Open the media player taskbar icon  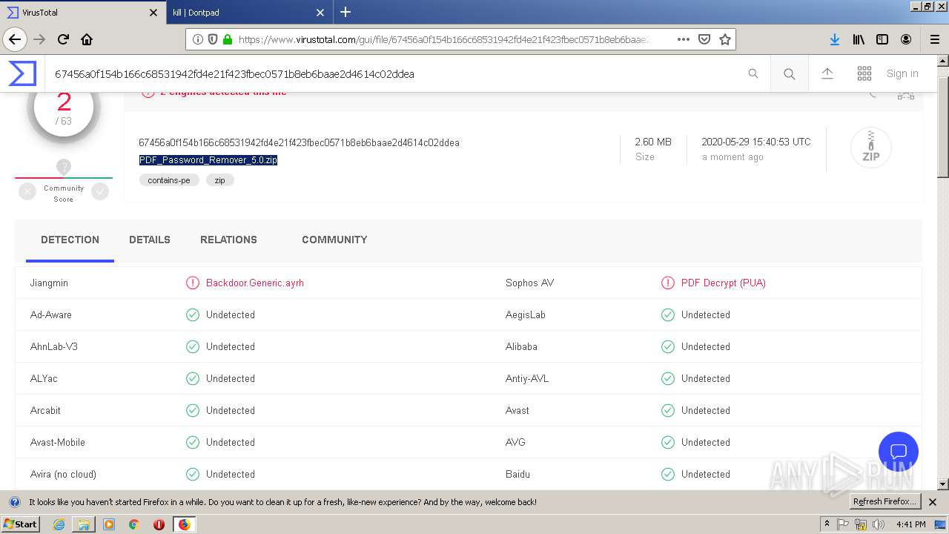click(109, 524)
